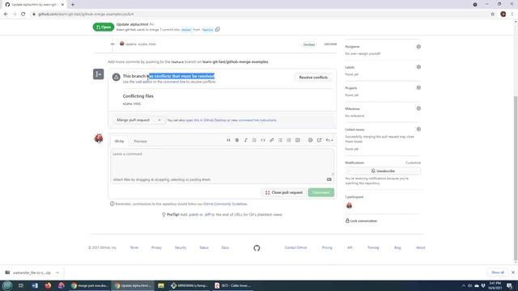
Task: Insert a quote via toolbar icon
Action: click(x=254, y=140)
